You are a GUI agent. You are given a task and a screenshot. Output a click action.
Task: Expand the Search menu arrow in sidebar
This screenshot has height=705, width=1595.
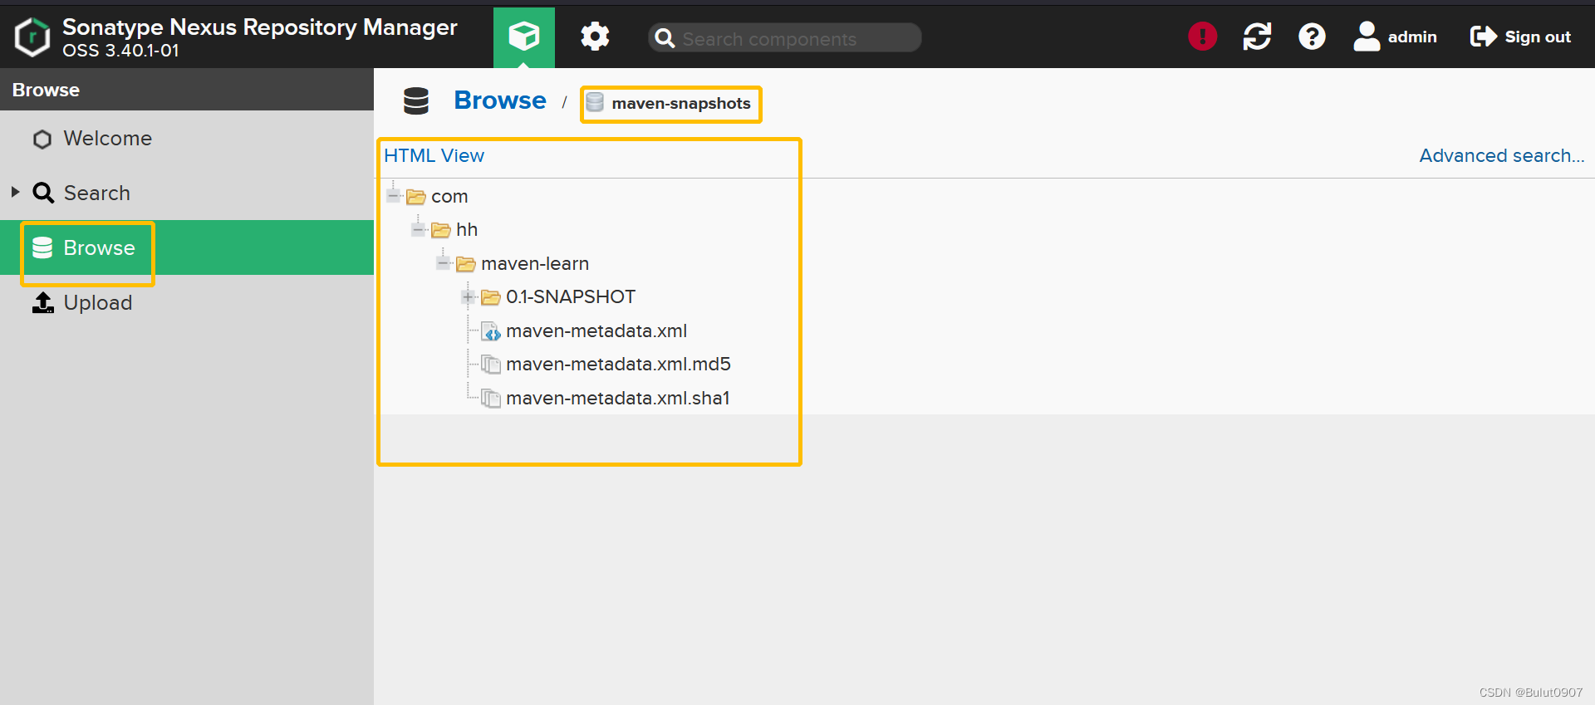pos(15,192)
